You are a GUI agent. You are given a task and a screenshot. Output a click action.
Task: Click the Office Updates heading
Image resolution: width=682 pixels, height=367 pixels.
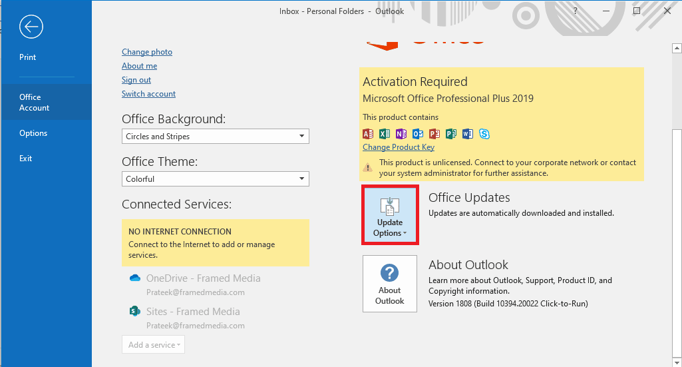(469, 198)
